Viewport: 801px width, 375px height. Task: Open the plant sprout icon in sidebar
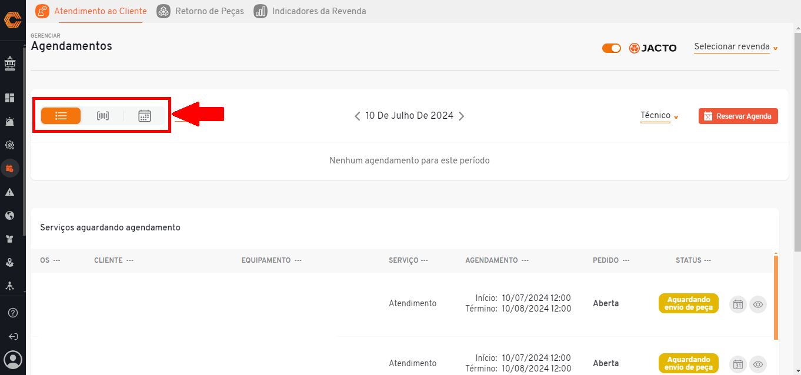[9, 239]
